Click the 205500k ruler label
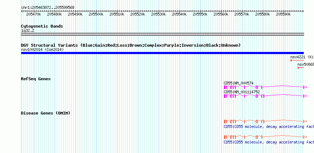The height and width of the screenshot is (153, 314). [96, 14]
